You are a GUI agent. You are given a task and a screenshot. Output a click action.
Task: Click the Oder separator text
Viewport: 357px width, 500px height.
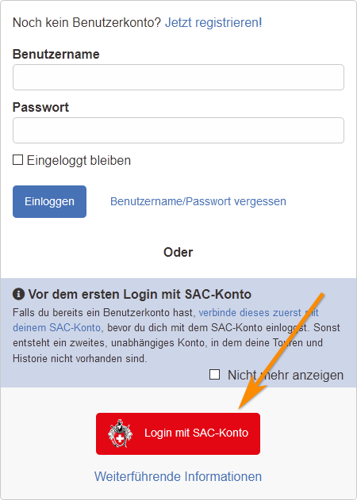tap(178, 252)
